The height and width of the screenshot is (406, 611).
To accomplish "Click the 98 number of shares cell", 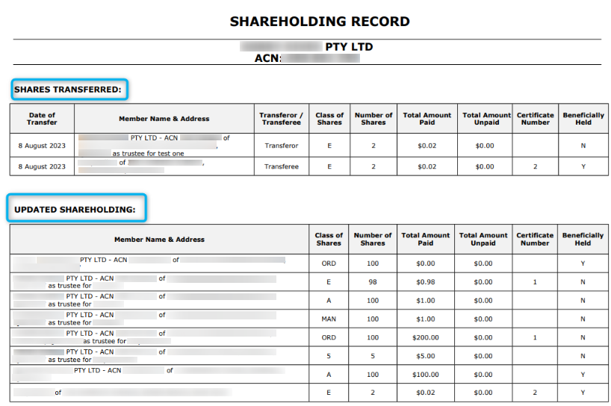I will pyautogui.click(x=373, y=281).
